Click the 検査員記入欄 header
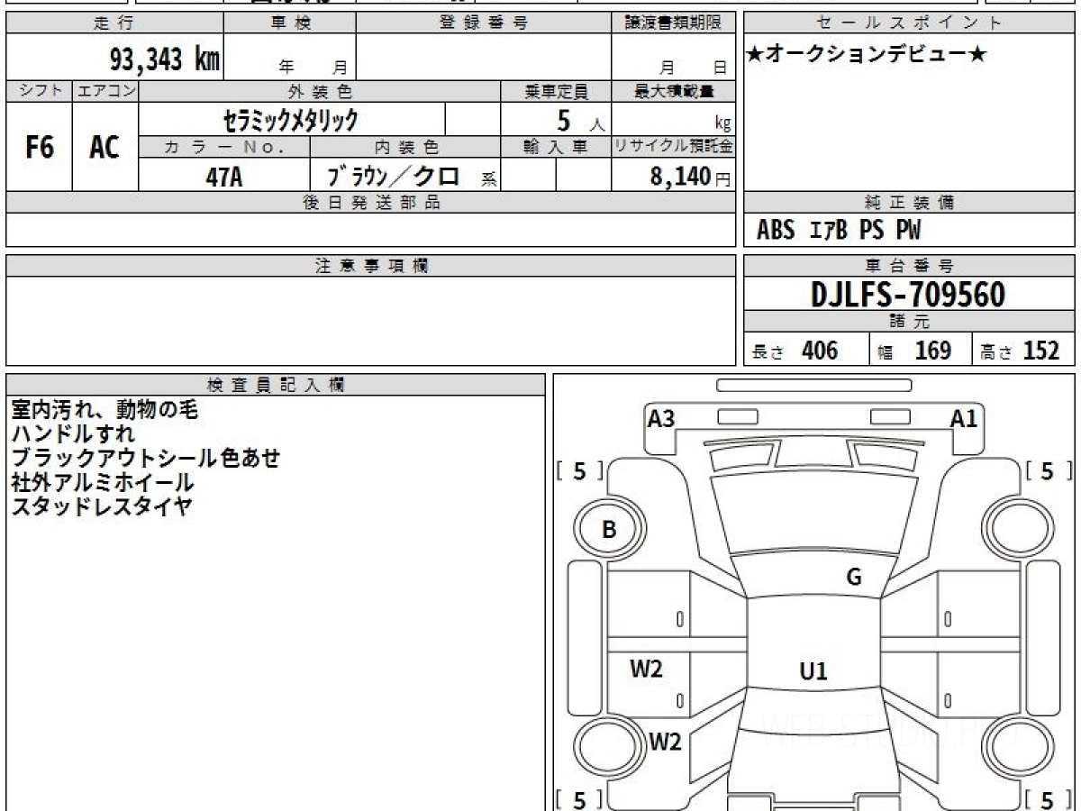The image size is (1081, 811). [276, 385]
